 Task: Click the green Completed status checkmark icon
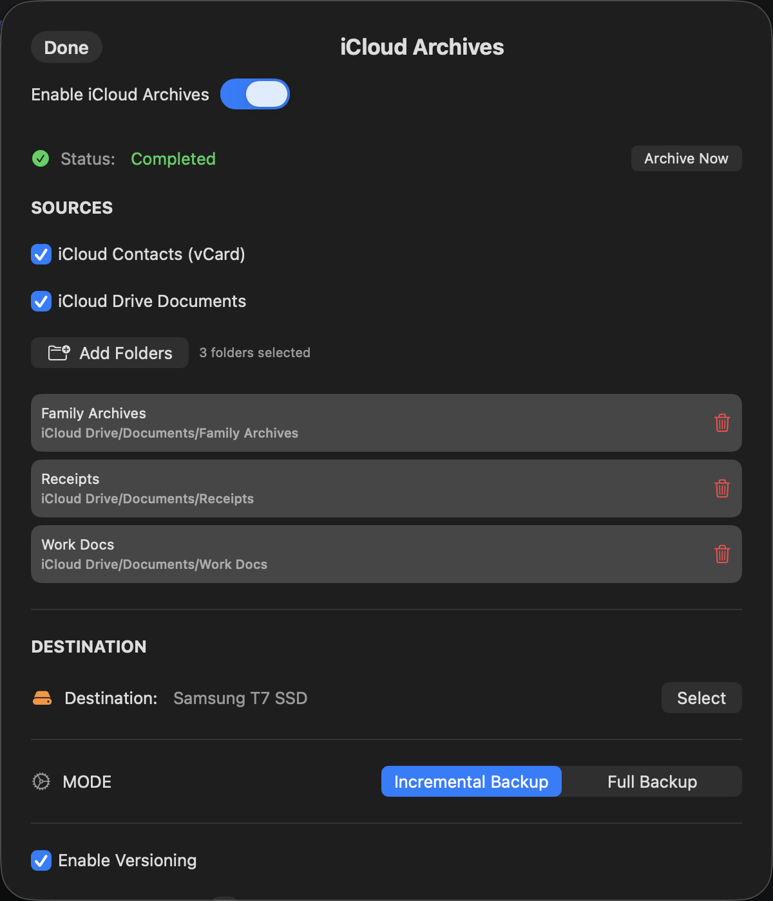point(41,158)
